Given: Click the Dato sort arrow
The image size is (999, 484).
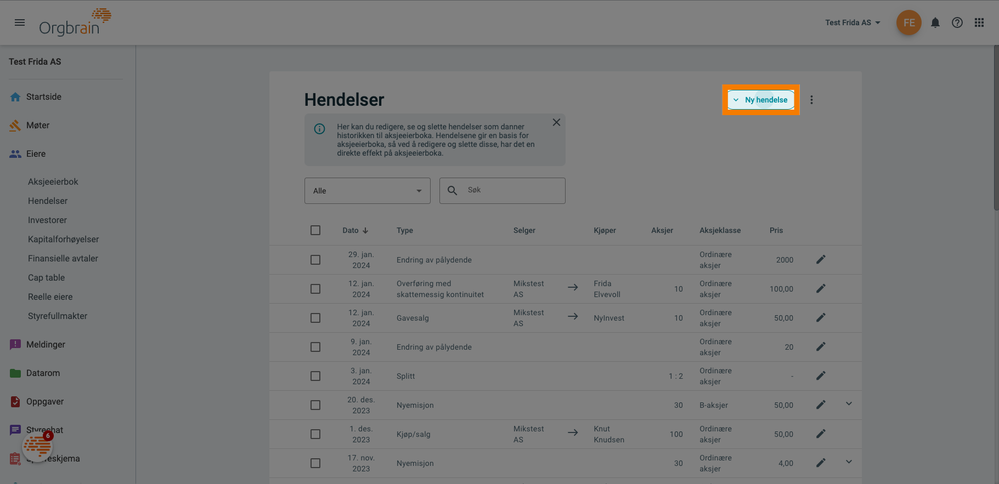Looking at the screenshot, I should point(365,230).
